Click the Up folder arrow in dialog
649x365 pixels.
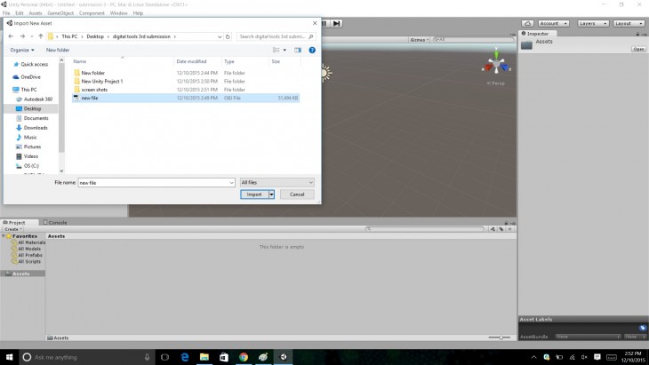(x=41, y=36)
